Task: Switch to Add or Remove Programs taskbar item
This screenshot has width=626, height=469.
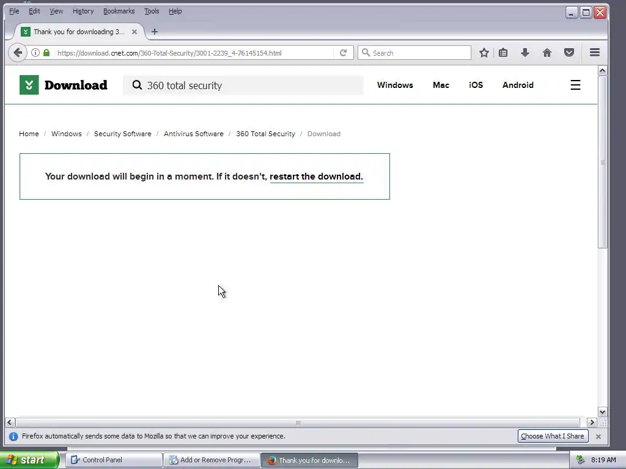Action: tap(212, 460)
